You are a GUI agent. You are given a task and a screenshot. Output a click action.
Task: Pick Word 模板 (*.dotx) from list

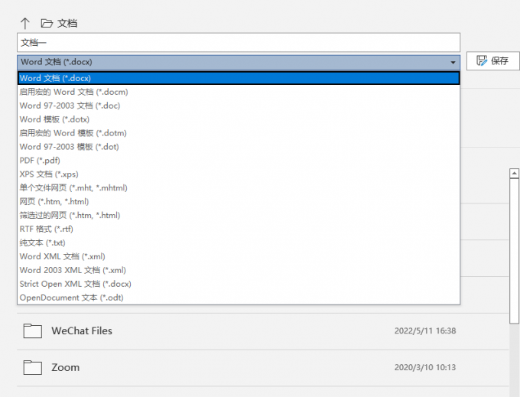point(54,119)
